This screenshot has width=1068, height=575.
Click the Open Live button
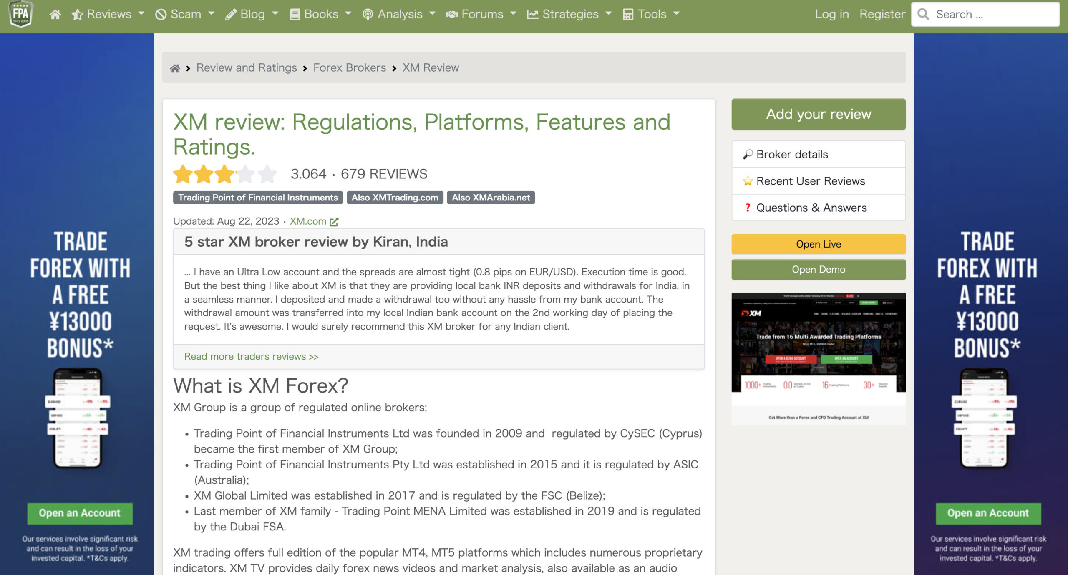click(x=819, y=244)
